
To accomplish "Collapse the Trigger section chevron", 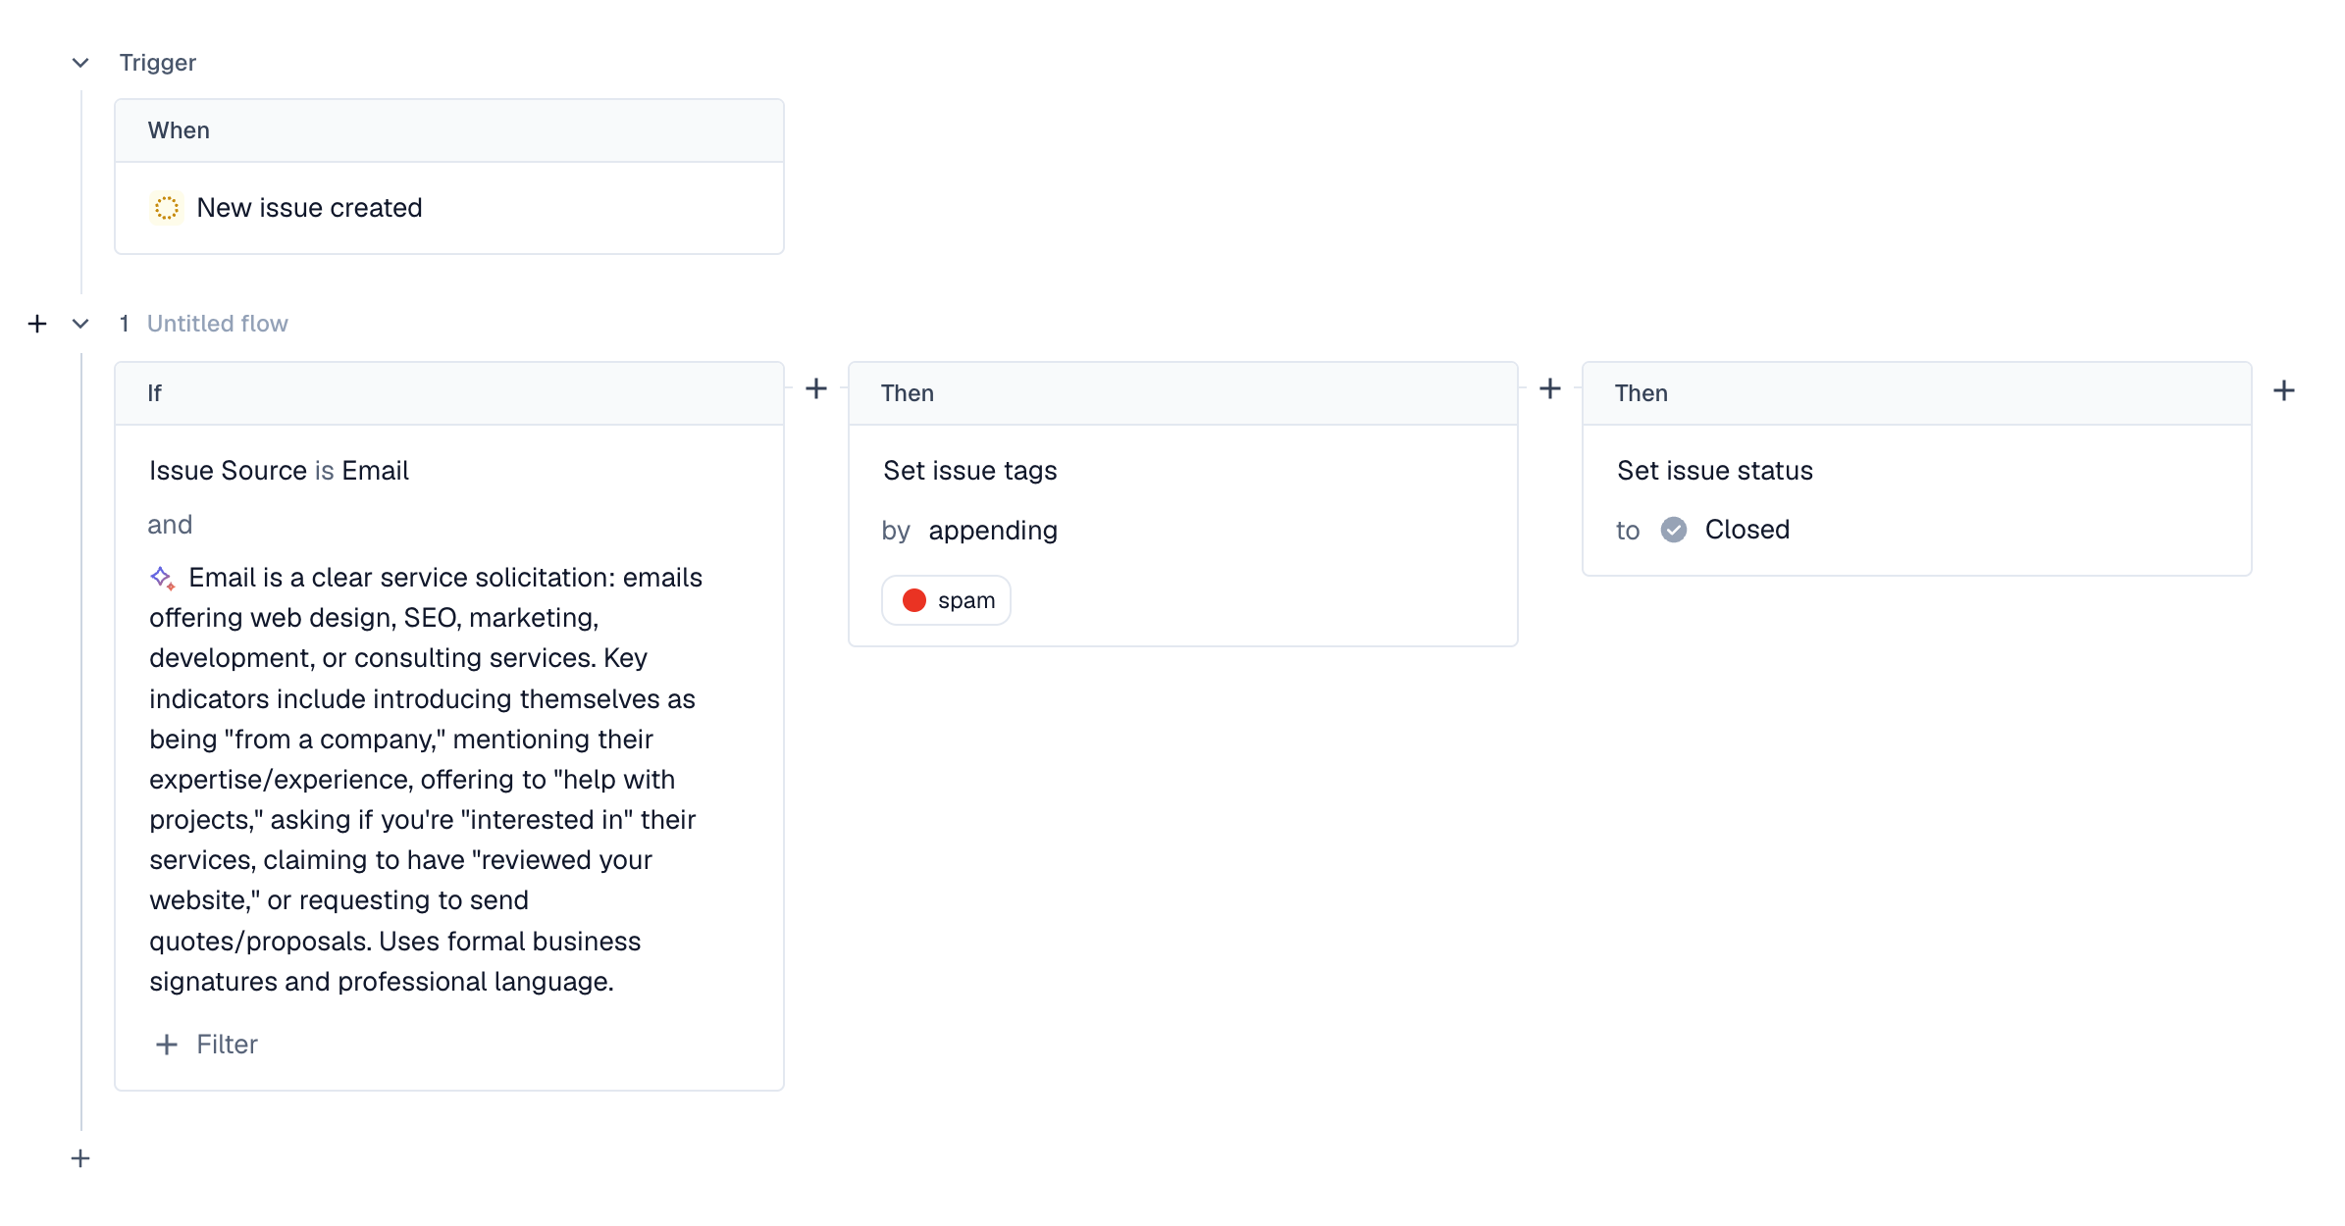I will (80, 63).
